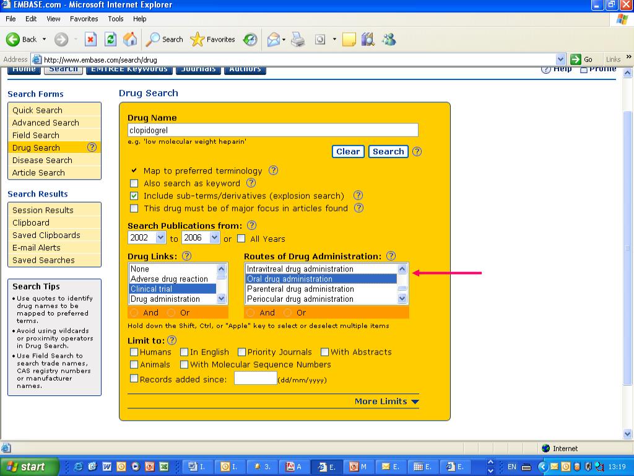Image resolution: width=634 pixels, height=476 pixels.
Task: Tick the All Years checkbox
Action: click(241, 239)
